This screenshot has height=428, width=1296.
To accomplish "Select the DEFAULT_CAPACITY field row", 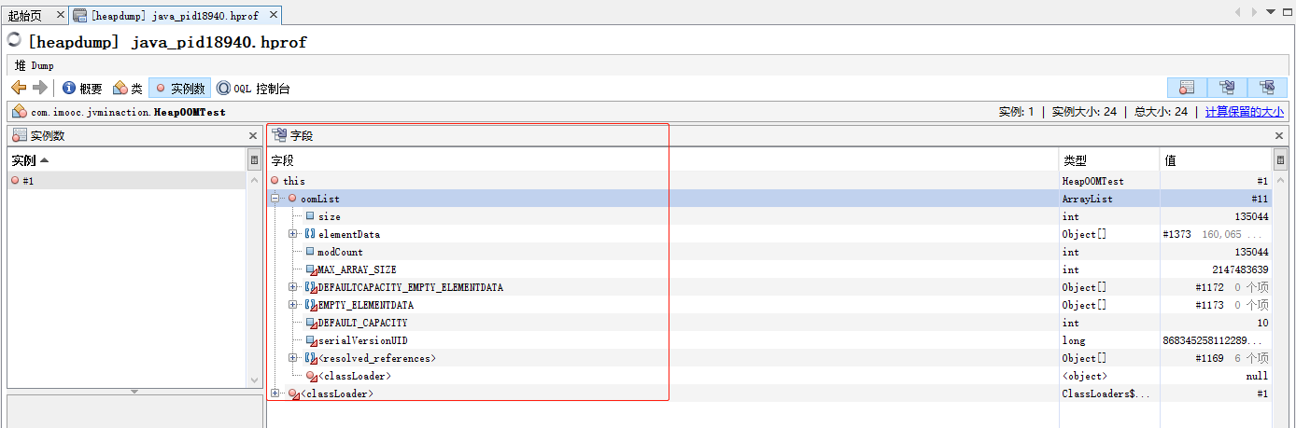I will [770, 323].
